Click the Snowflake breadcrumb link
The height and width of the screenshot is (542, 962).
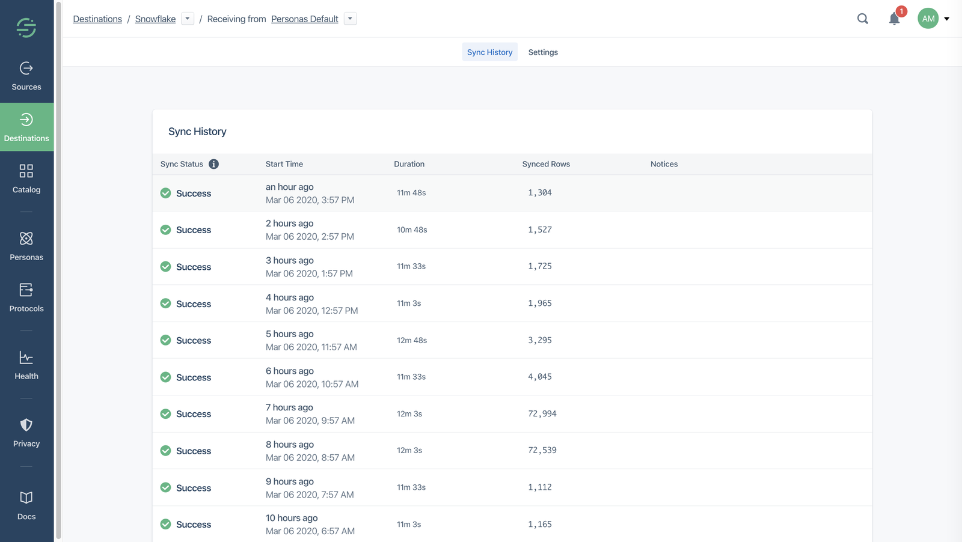point(155,19)
